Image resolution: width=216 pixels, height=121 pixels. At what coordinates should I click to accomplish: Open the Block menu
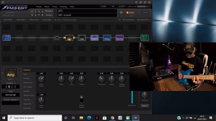pos(47,7)
